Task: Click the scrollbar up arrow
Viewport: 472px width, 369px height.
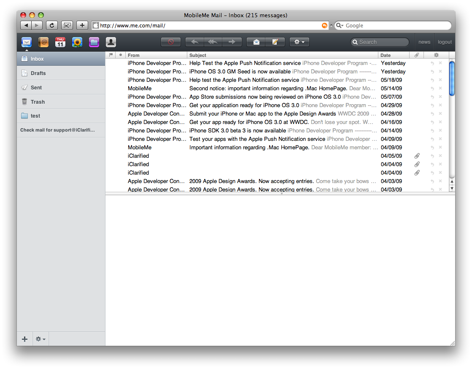Action: coord(452,181)
